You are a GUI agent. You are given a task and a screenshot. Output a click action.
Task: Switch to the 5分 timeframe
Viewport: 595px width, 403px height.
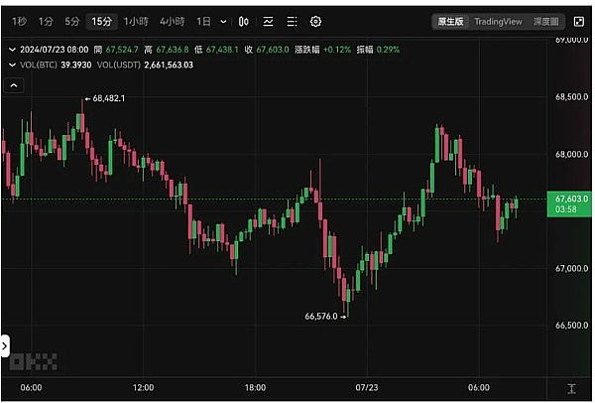tap(71, 21)
